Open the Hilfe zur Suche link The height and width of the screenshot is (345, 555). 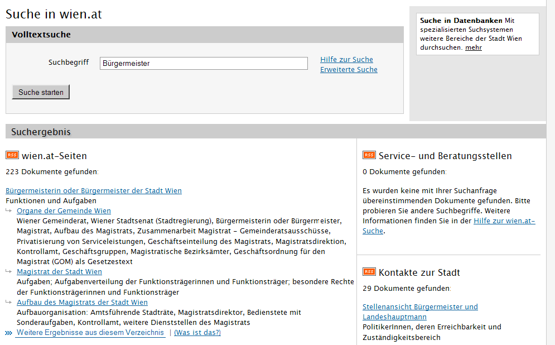click(x=346, y=60)
